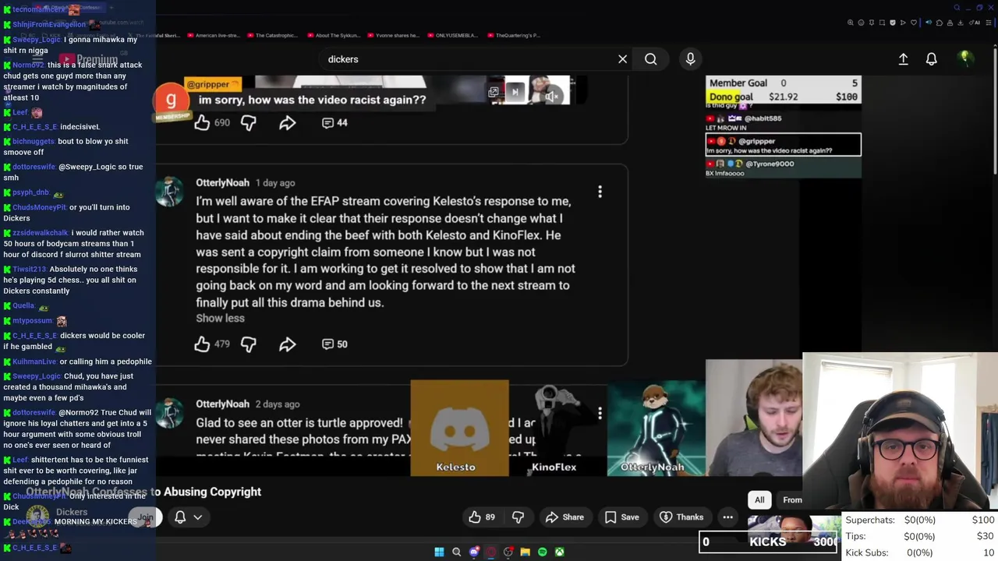Open the notifications bell in header
This screenshot has width=998, height=561.
coord(931,59)
